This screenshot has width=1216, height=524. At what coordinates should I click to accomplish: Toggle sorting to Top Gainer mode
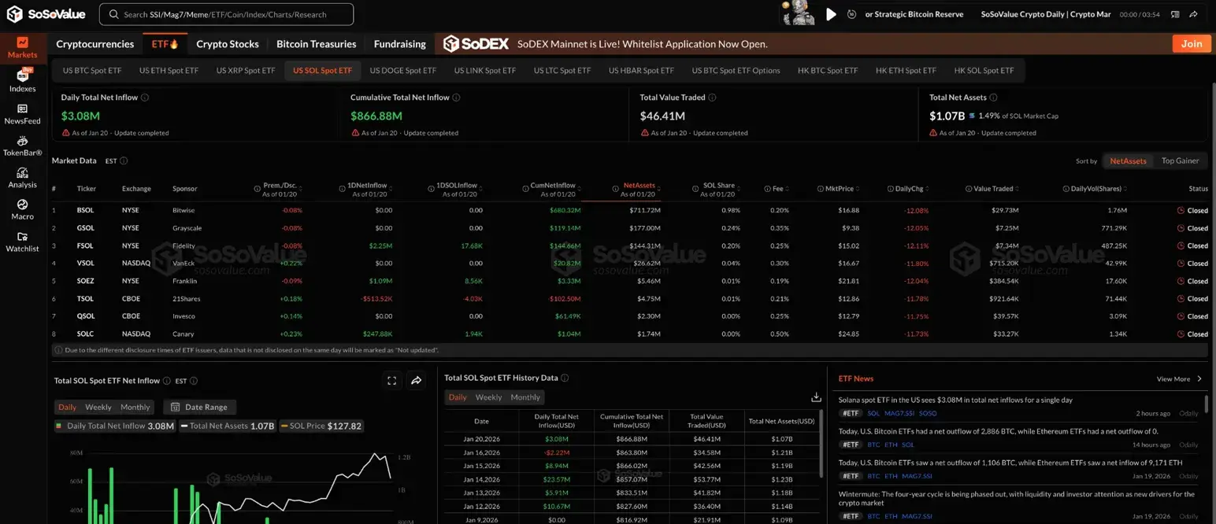click(1180, 161)
